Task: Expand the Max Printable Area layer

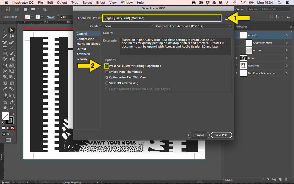Action: click(237, 73)
